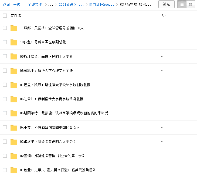Go back via 返回上一级 link
Viewport: 197px width, 175px height.
[11, 5]
